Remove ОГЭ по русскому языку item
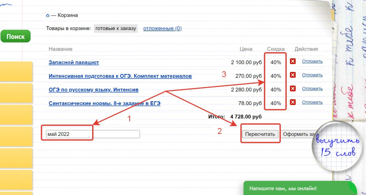This screenshot has width=366, height=195. [x=293, y=89]
